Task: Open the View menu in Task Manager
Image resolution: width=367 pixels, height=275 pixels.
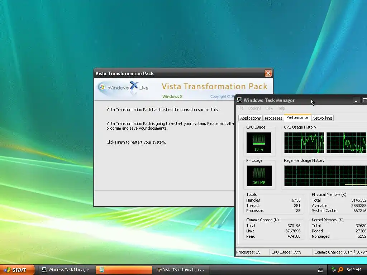Action: click(269, 108)
